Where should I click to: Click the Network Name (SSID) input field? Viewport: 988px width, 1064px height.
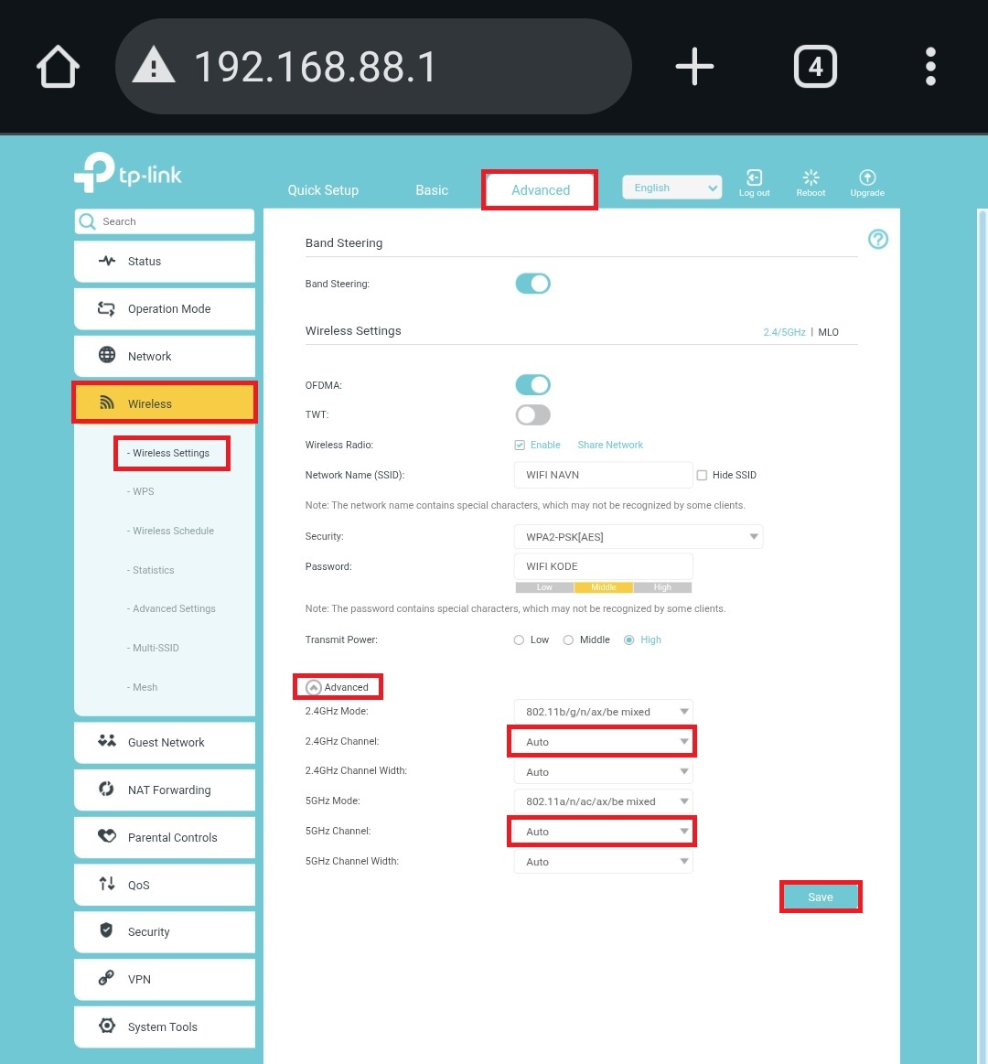[603, 476]
